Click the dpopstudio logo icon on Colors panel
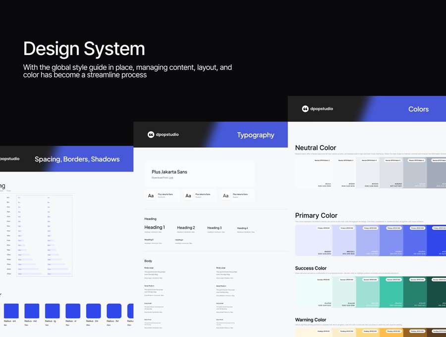The width and height of the screenshot is (446, 337). click(x=305, y=109)
